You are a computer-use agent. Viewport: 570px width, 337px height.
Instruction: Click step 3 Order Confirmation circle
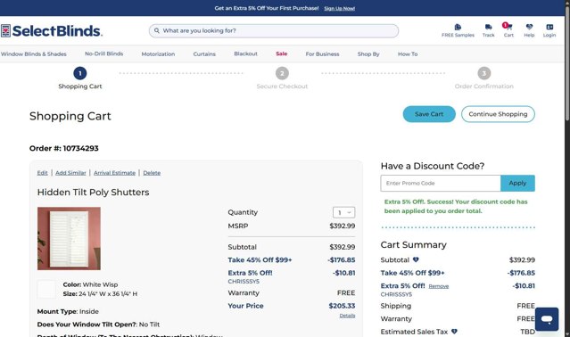pyautogui.click(x=483, y=73)
